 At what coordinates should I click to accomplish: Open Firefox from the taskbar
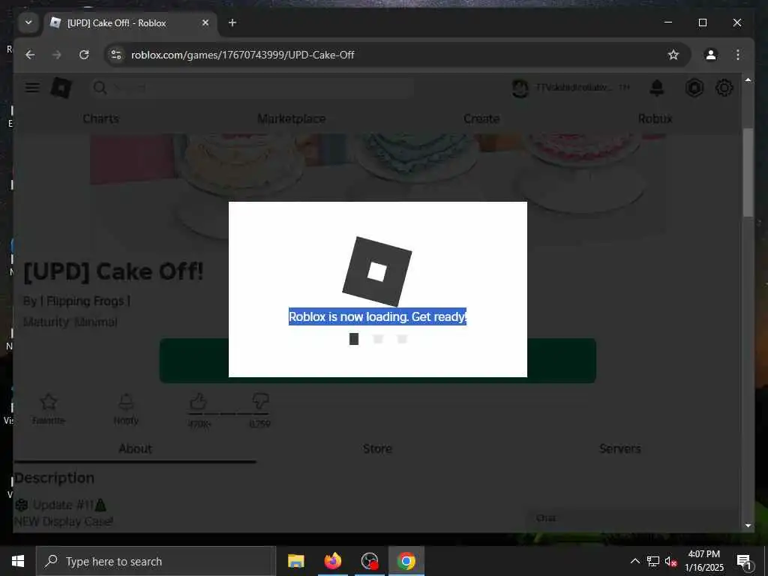pyautogui.click(x=332, y=561)
